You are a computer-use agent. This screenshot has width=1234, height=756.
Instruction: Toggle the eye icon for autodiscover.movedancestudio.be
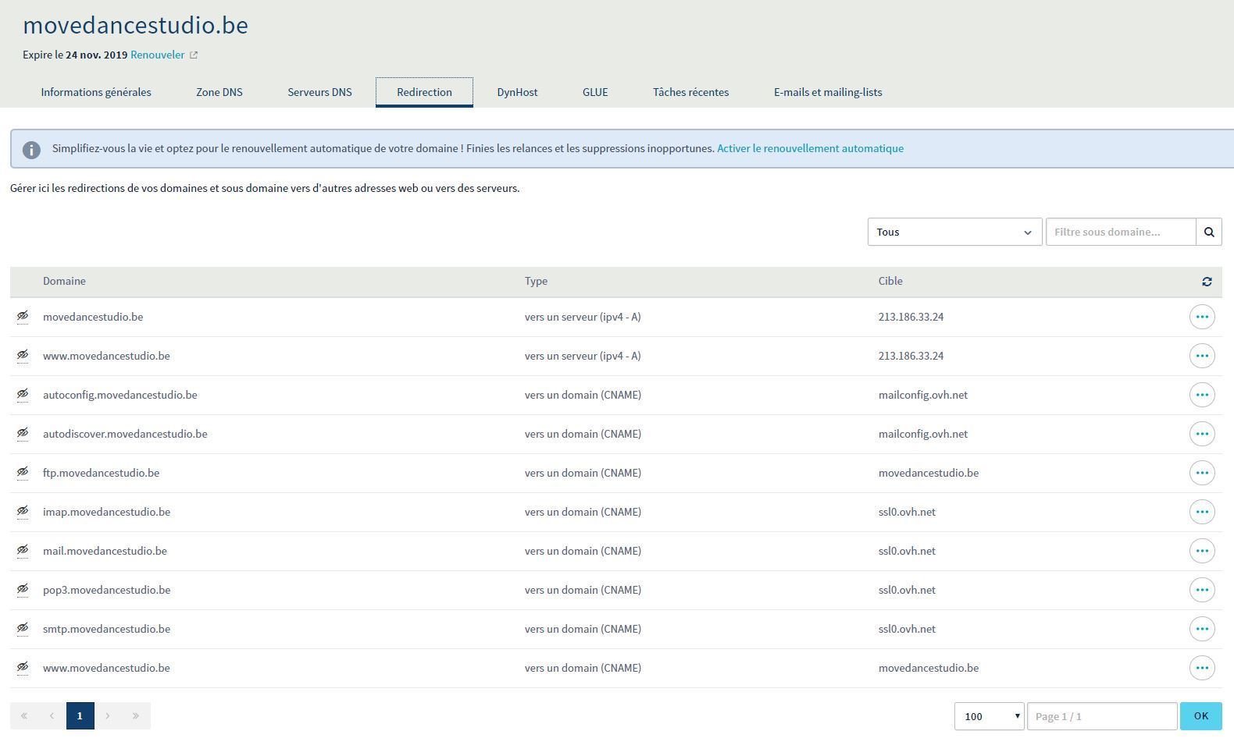[x=23, y=433]
